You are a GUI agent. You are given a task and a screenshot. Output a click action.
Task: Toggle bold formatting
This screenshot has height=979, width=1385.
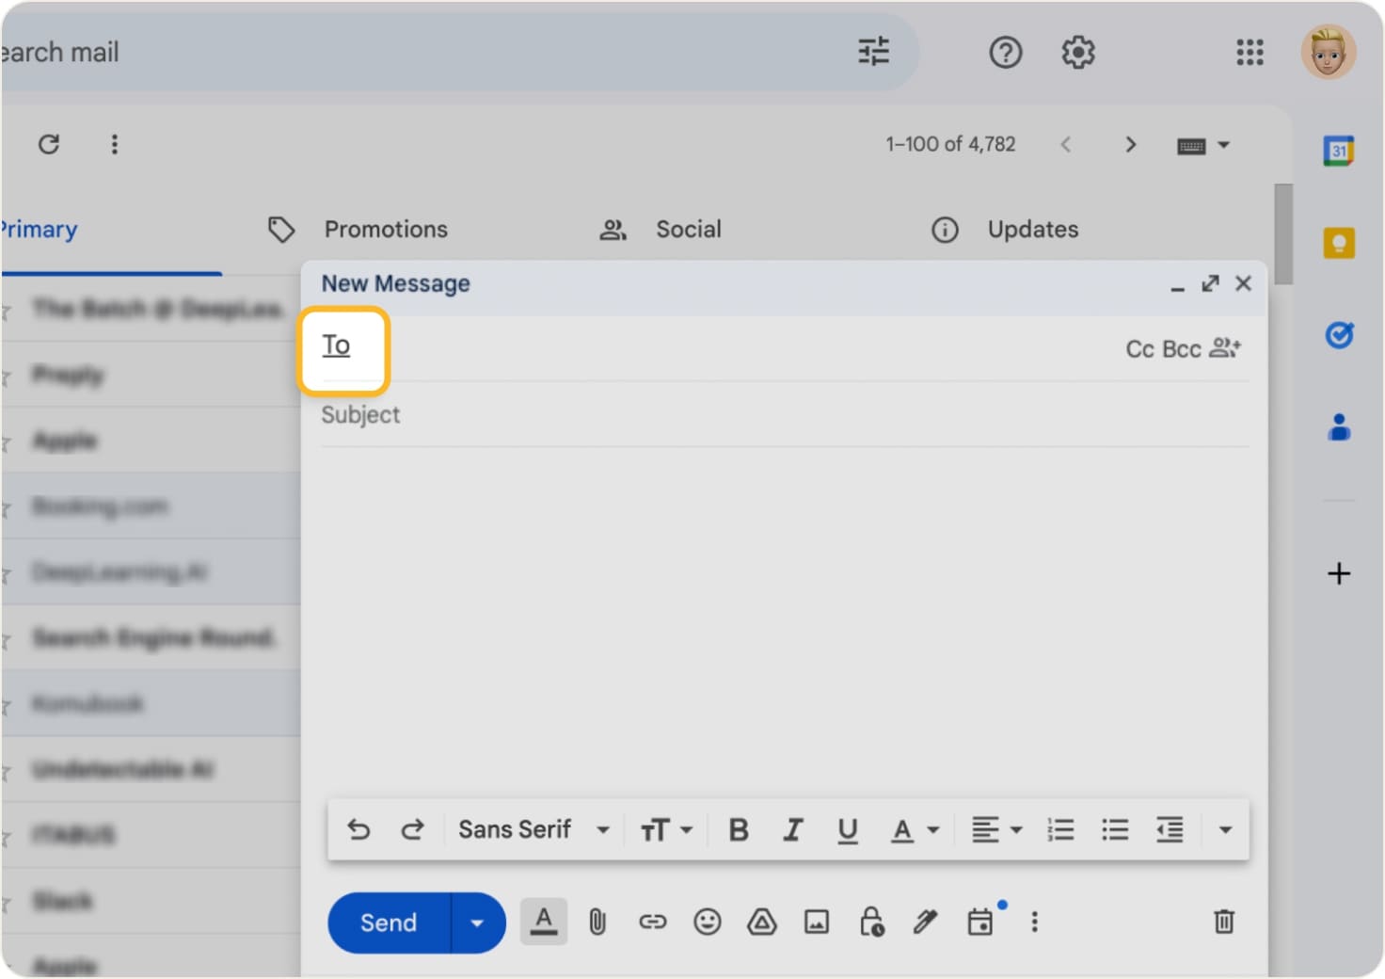(x=738, y=829)
